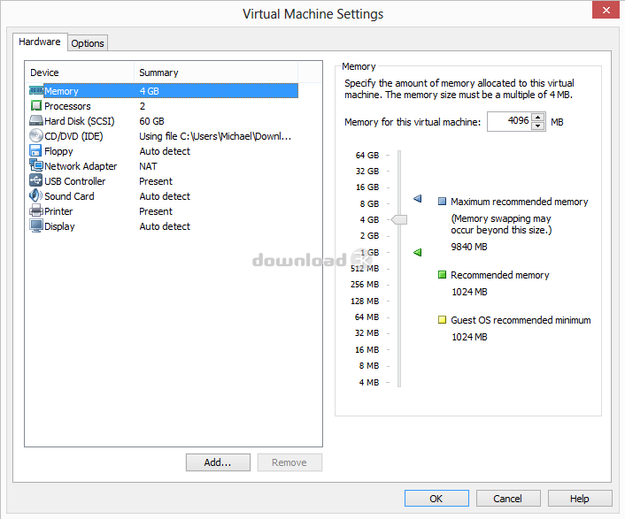
Task: Decrease memory with the down spinner arrow
Action: 538,126
